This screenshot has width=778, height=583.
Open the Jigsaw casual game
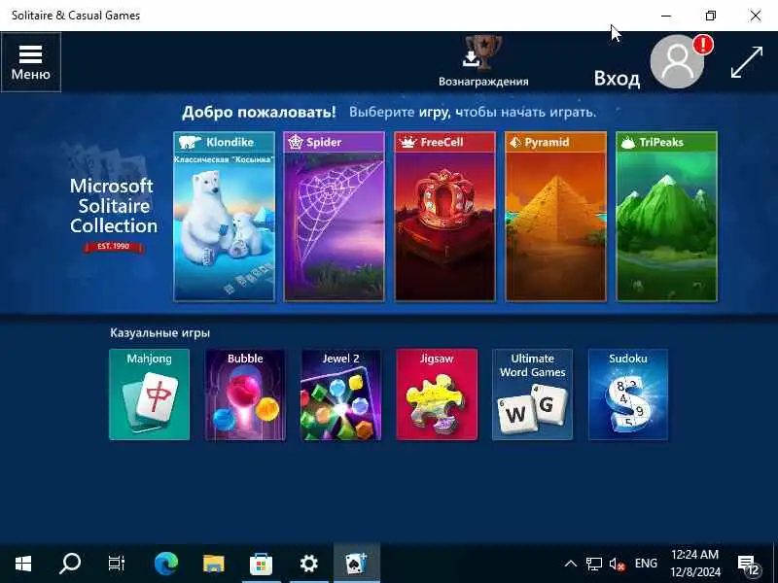(437, 394)
